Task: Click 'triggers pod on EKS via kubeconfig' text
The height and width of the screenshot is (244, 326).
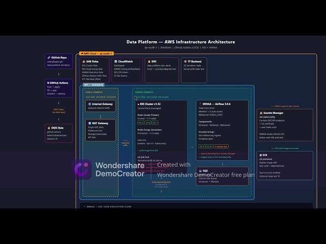Action: [x=215, y=157]
